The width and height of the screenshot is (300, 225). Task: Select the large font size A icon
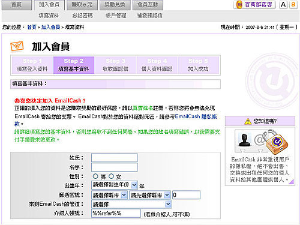pyautogui.click(x=283, y=5)
